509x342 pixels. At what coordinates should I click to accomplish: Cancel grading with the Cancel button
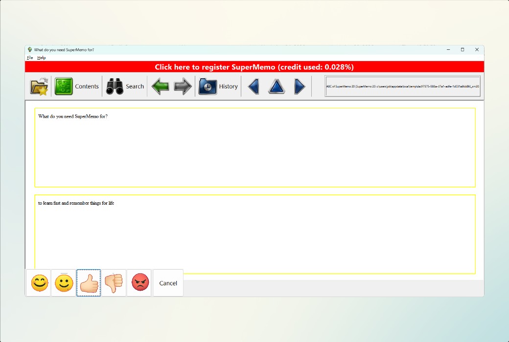(168, 283)
